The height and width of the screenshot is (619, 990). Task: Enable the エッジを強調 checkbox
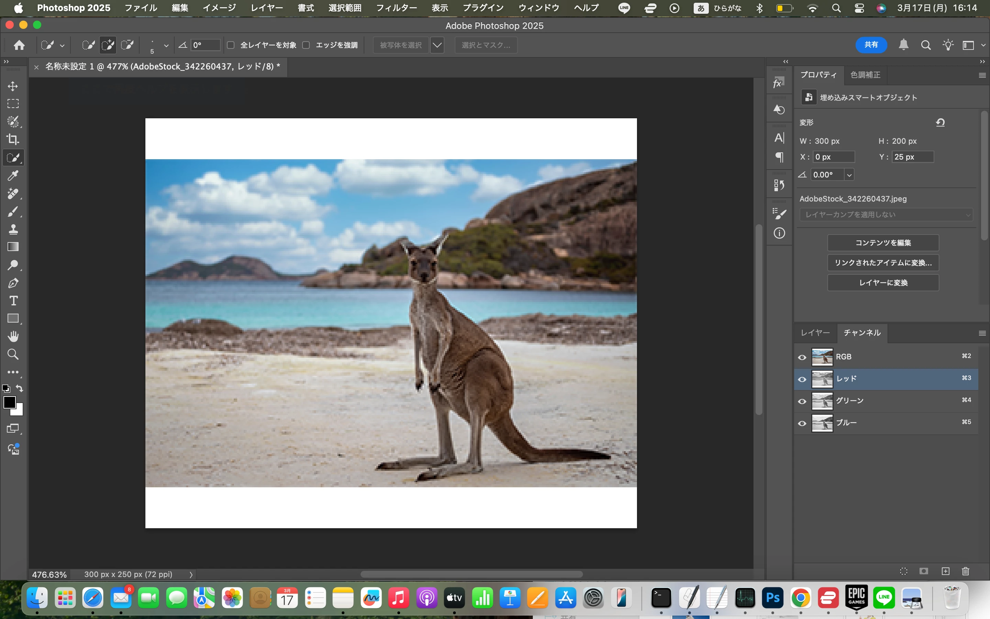coord(306,45)
